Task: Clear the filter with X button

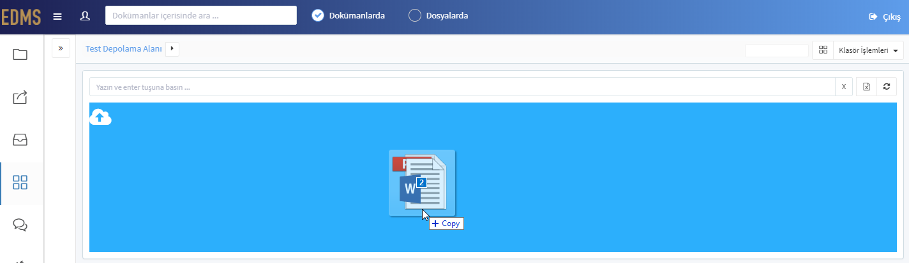Action: 844,87
